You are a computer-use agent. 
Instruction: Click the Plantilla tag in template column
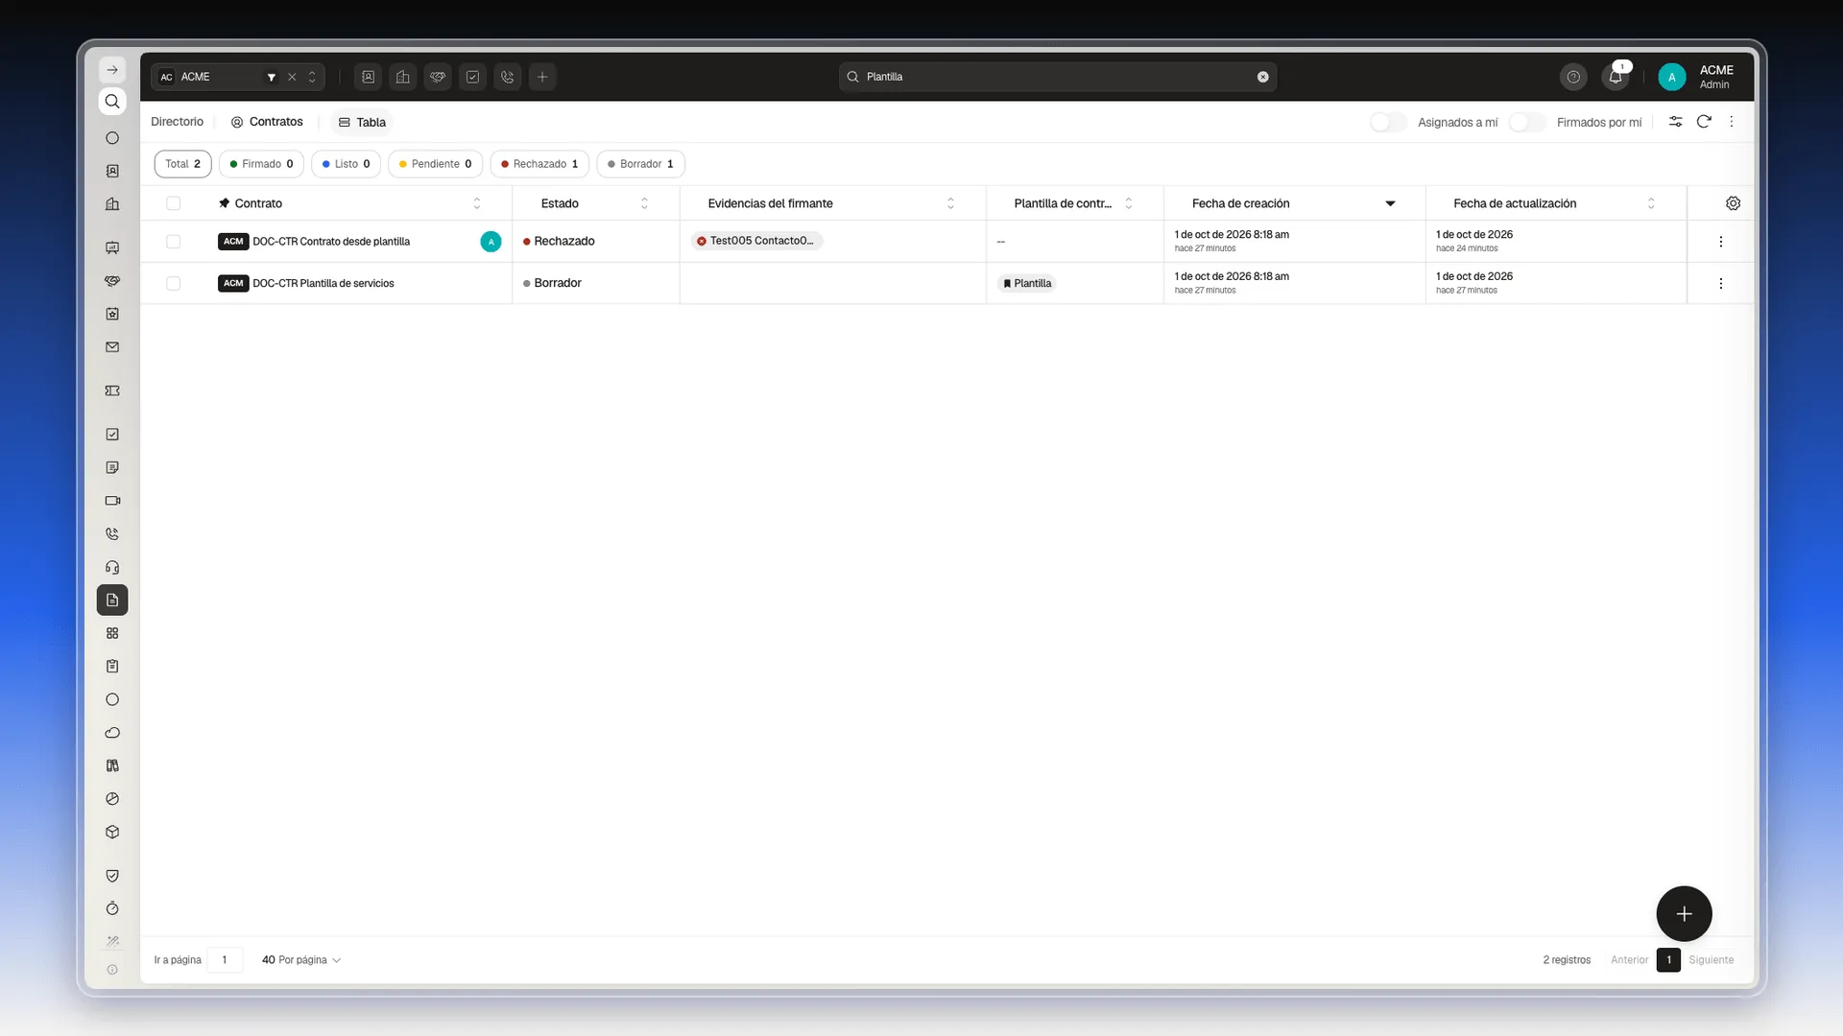coord(1026,283)
